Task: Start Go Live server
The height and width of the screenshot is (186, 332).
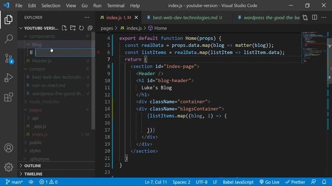Action: point(269,182)
